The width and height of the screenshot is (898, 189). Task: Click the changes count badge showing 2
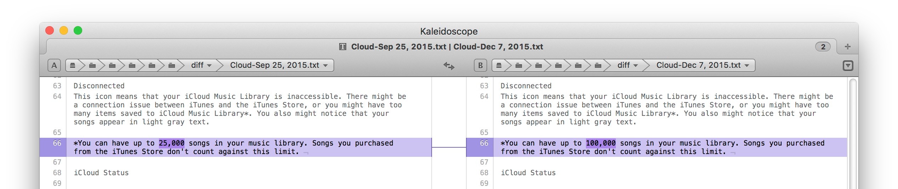coord(823,47)
